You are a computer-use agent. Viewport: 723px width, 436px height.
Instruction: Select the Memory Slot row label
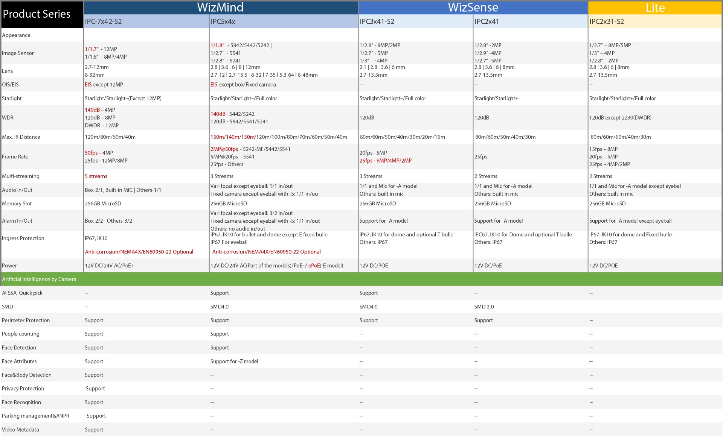[x=17, y=204]
